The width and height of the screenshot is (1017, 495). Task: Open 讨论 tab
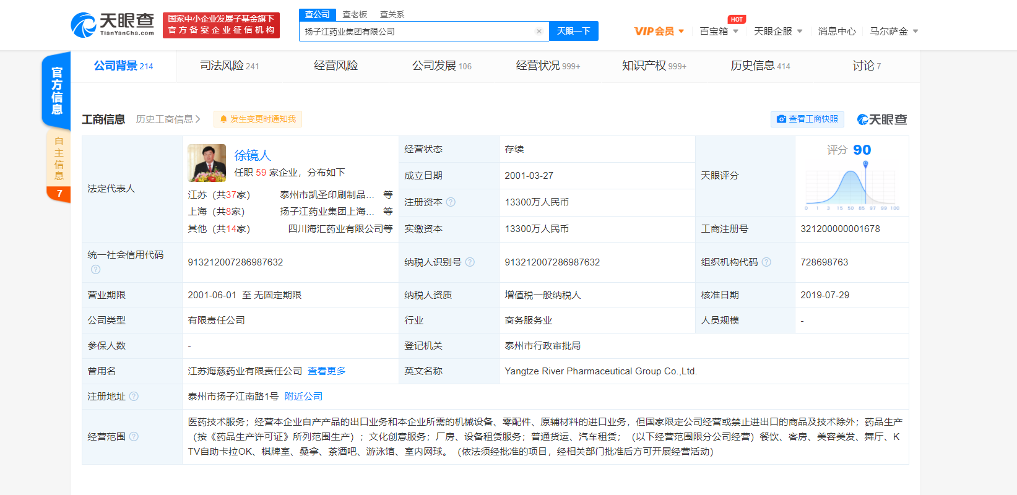pos(867,66)
